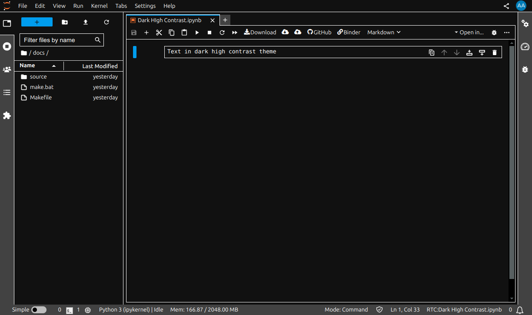Insert a cell below from cell toolbar
Screen dimensions: 532x315
pyautogui.click(x=482, y=52)
